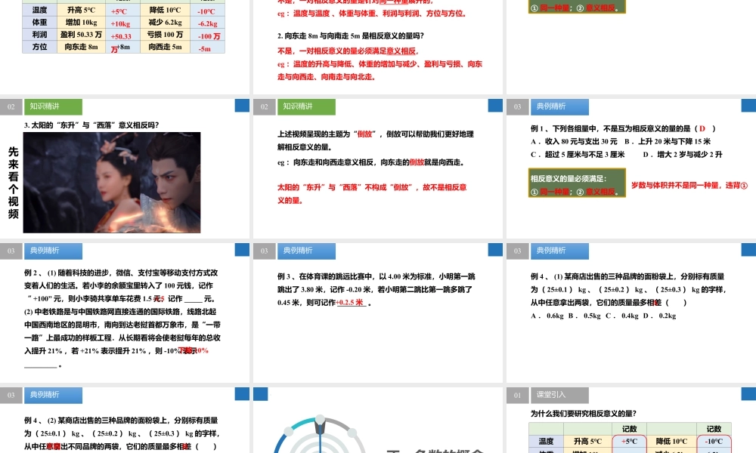Click the vertical text 先来看个视频

[x=13, y=183]
